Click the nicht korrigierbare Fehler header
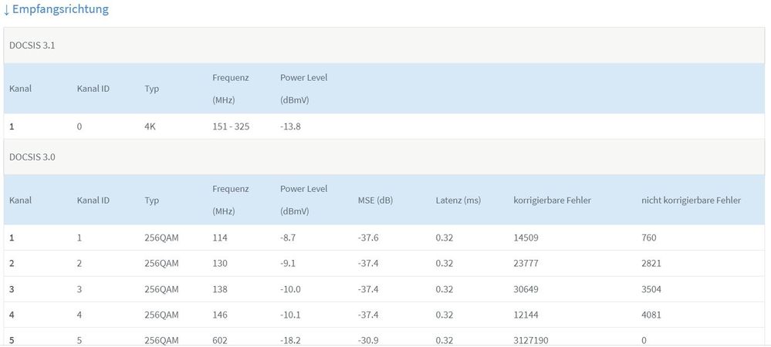 (x=691, y=200)
